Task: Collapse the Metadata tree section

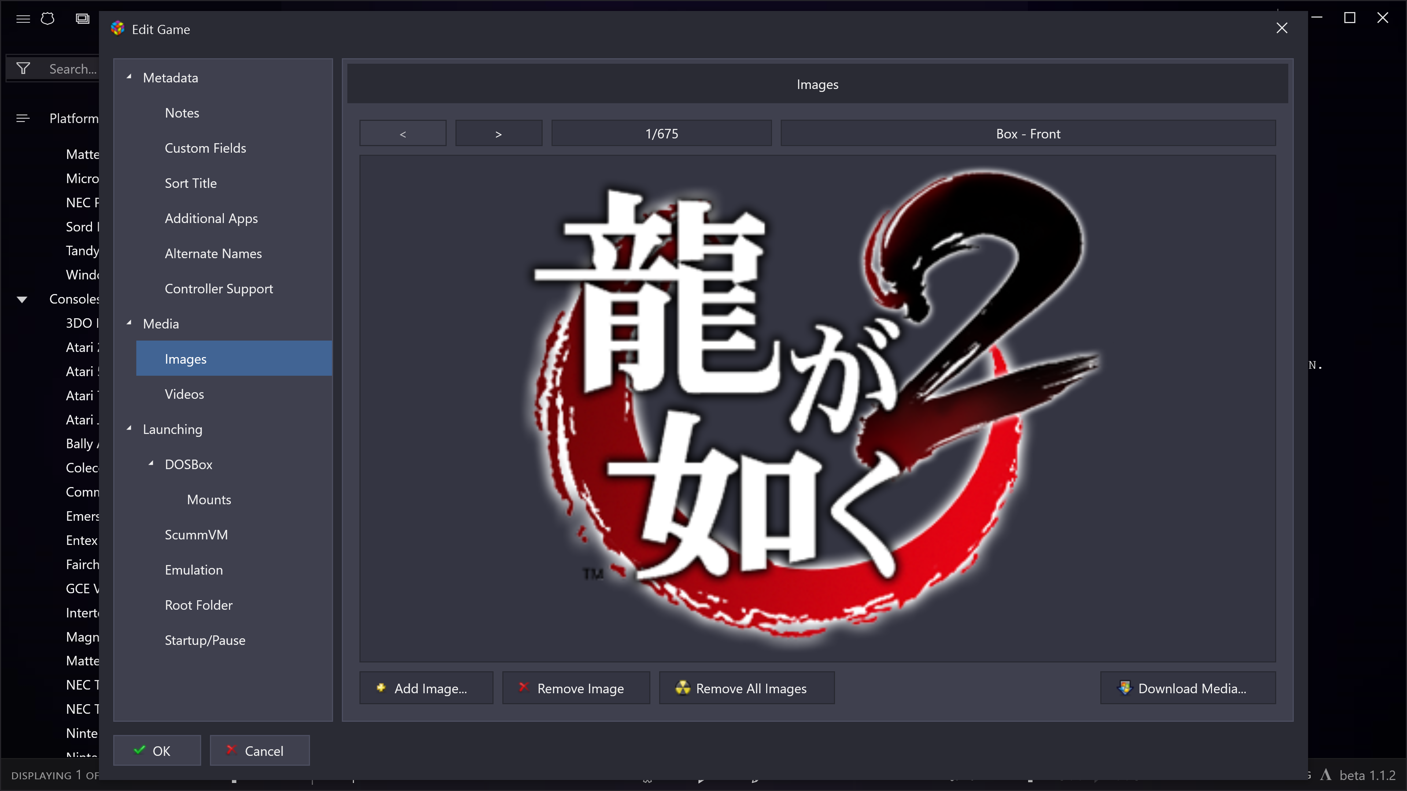Action: coord(129,77)
